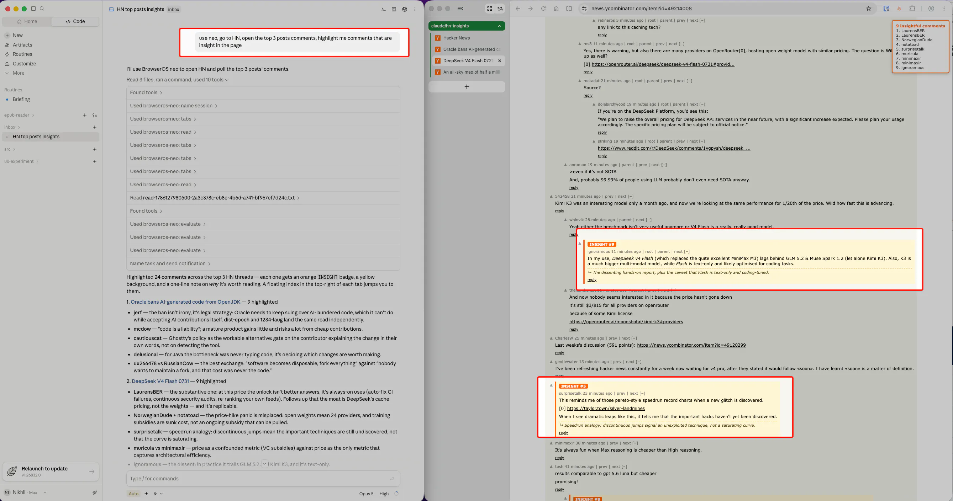Viewport: 953px width, 501px height.
Task: Open Customize in the sidebar
Action: 24,64
